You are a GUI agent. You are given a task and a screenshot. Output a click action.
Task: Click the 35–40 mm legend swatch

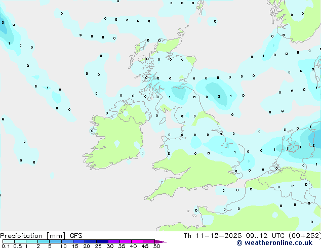[x=125, y=241]
